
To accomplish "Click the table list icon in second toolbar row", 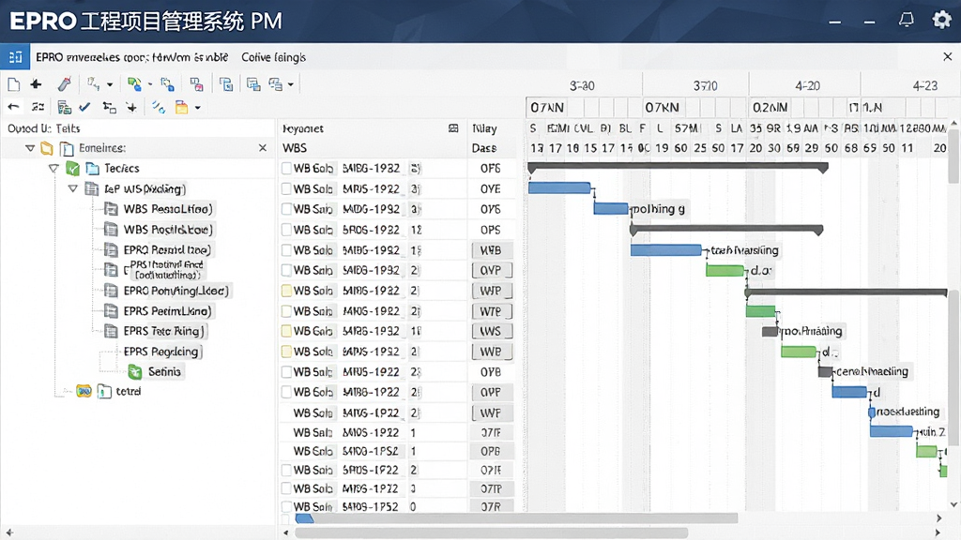I will [65, 107].
